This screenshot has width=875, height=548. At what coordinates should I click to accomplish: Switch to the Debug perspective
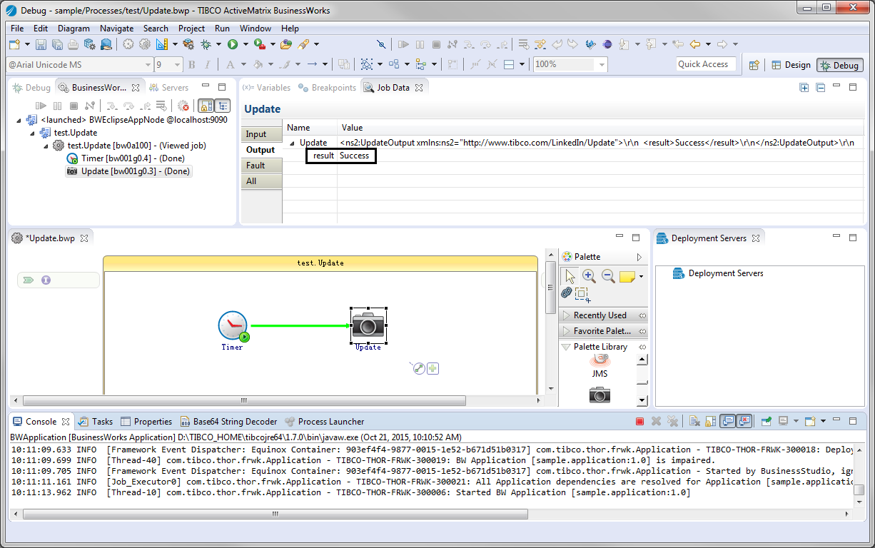[840, 65]
